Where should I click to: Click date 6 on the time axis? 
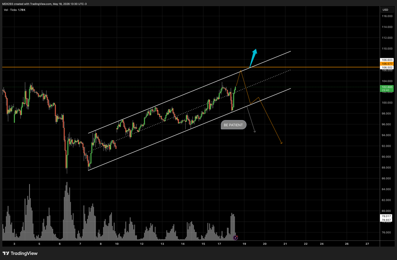pos(60,244)
